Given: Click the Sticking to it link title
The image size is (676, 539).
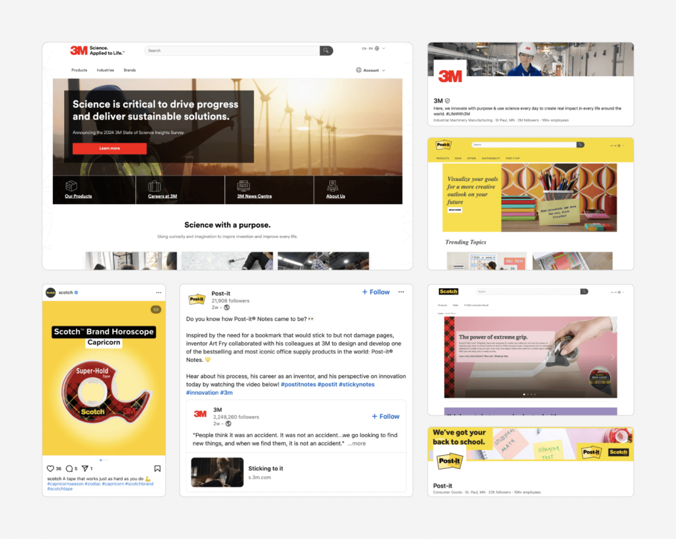Looking at the screenshot, I should point(265,468).
